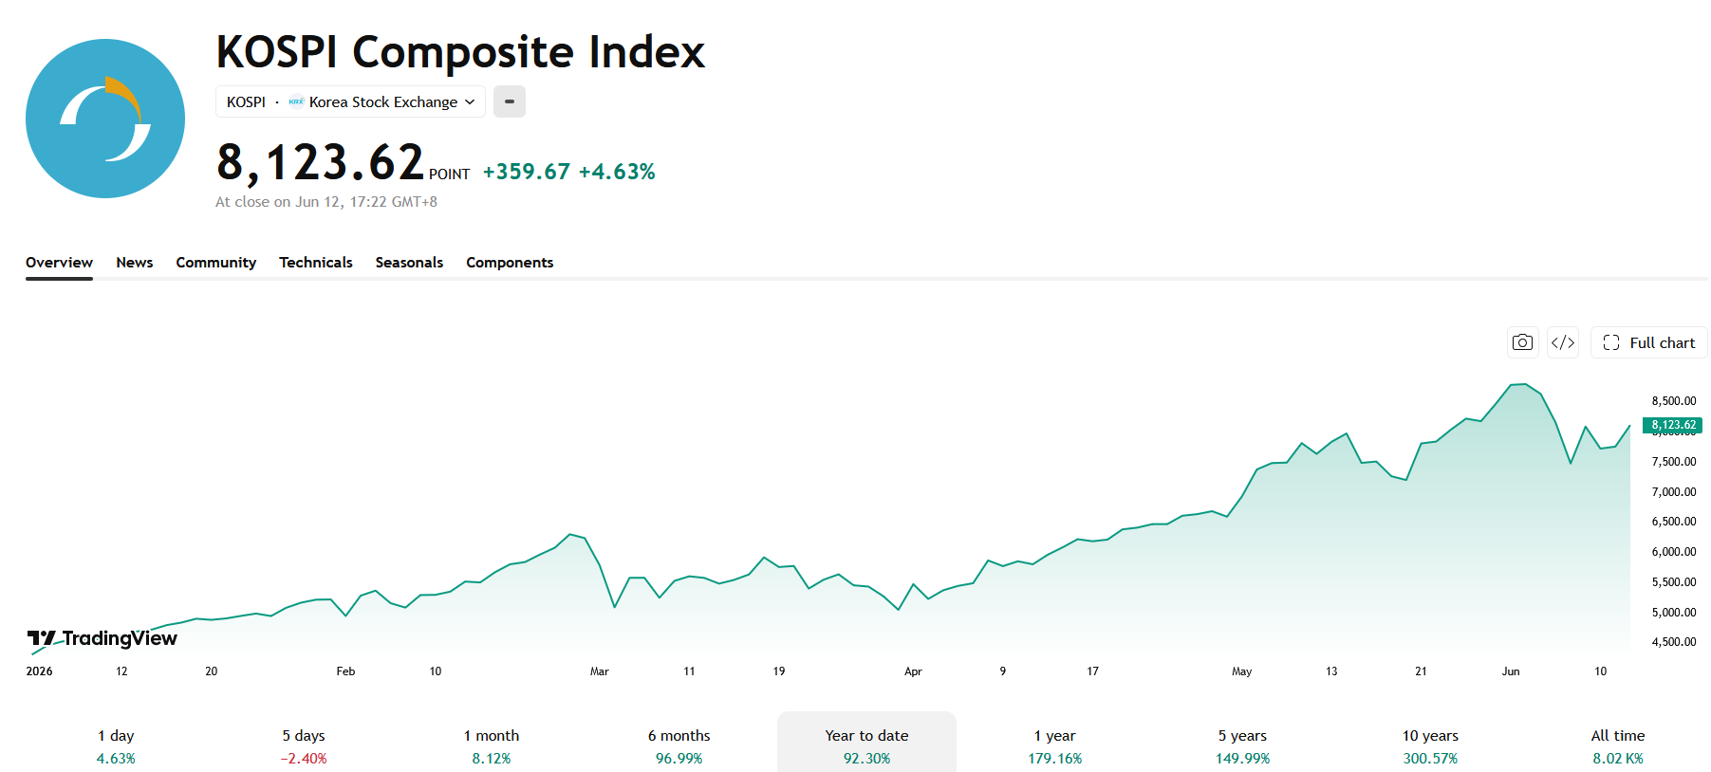Screen dimensions: 1711x772
Task: Click the 5,000.00 axis label
Action: [x=1674, y=613]
